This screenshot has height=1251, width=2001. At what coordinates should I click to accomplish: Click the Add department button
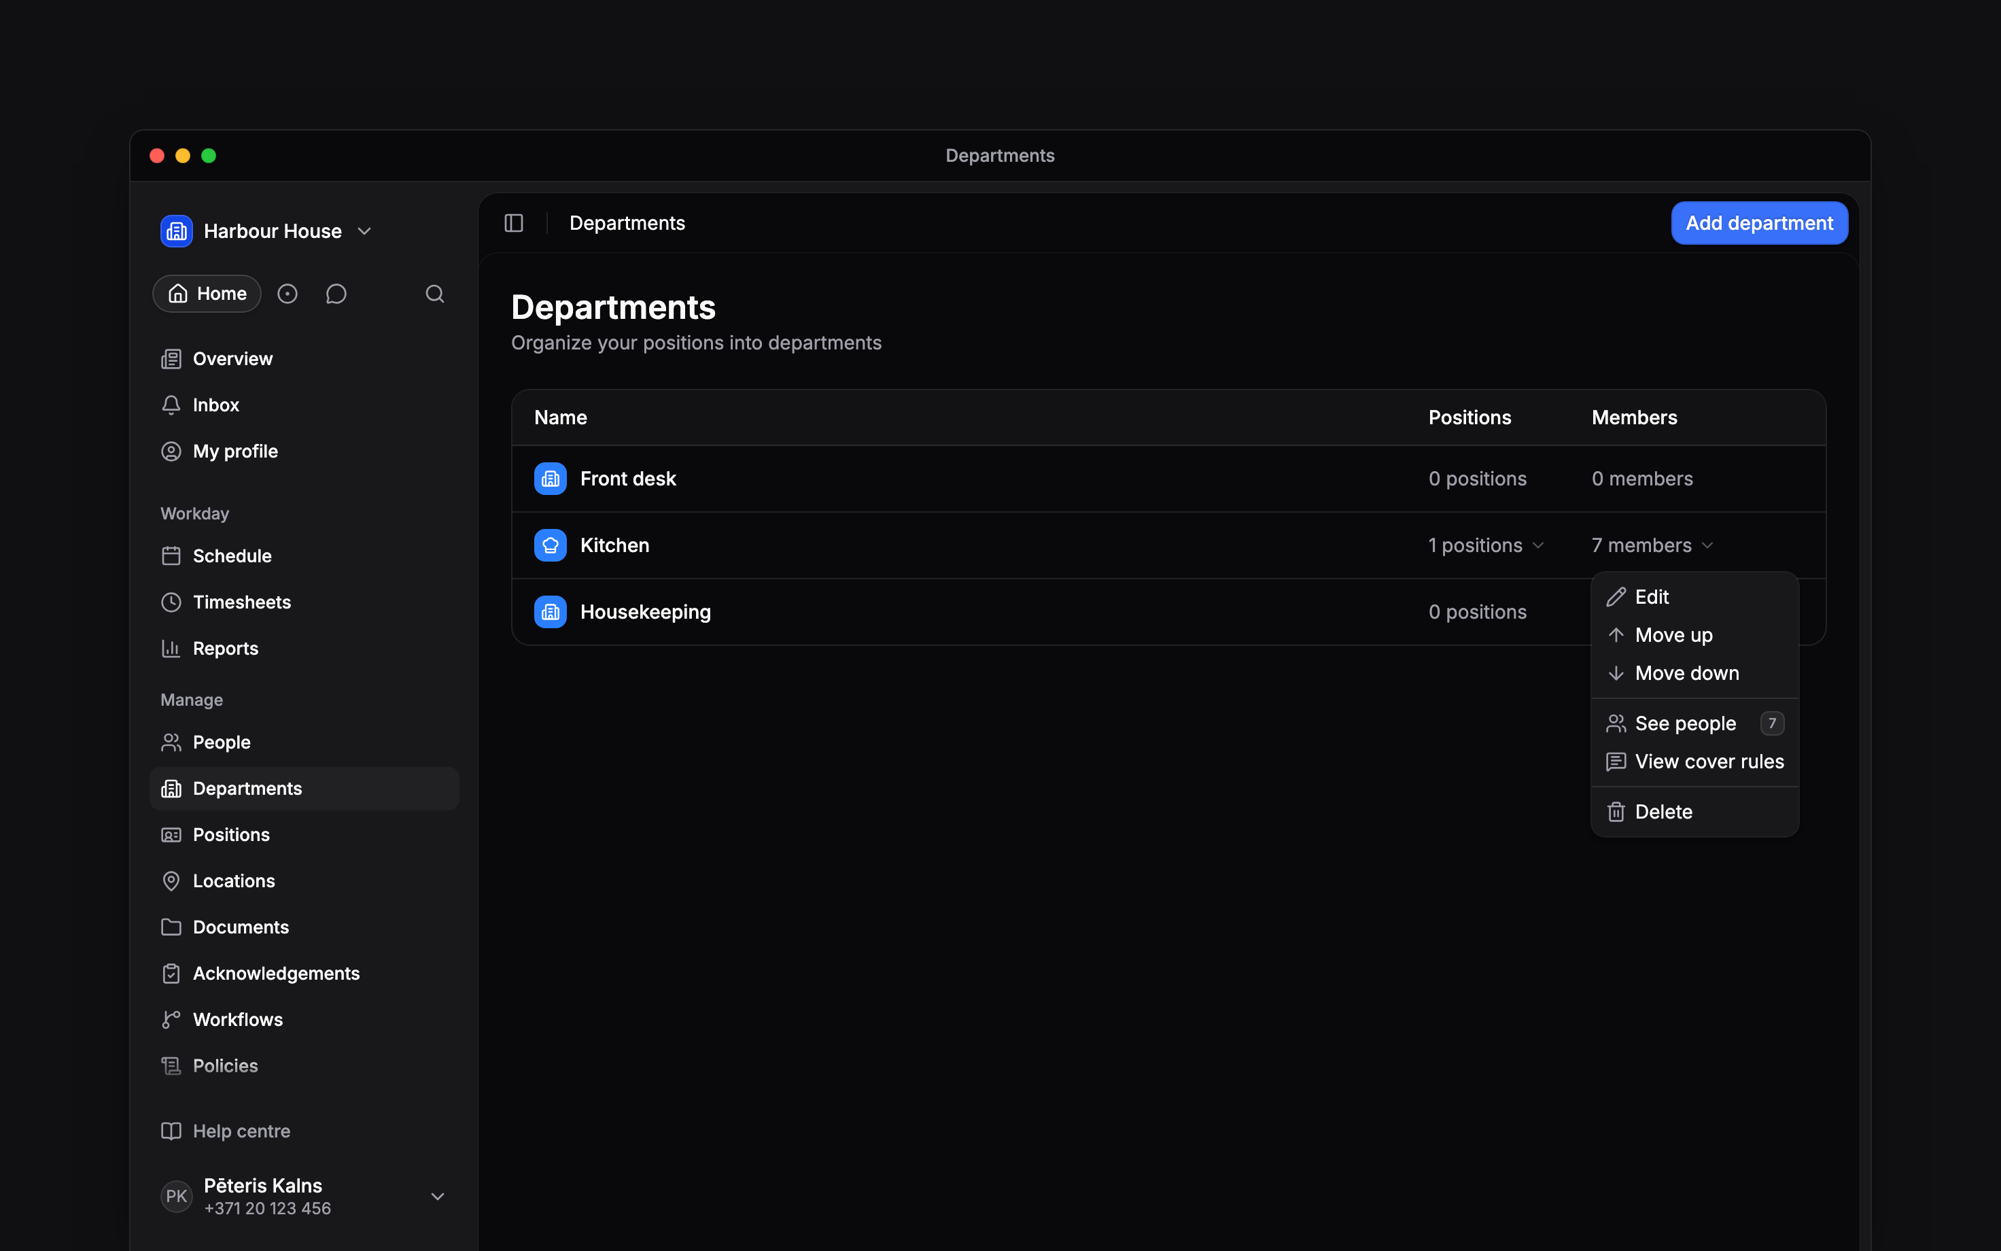pyautogui.click(x=1759, y=224)
